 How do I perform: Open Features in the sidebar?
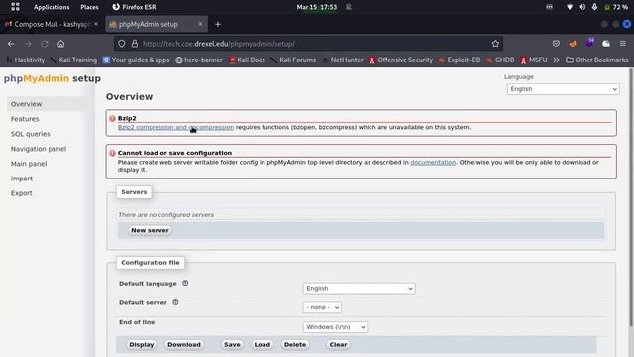point(25,119)
